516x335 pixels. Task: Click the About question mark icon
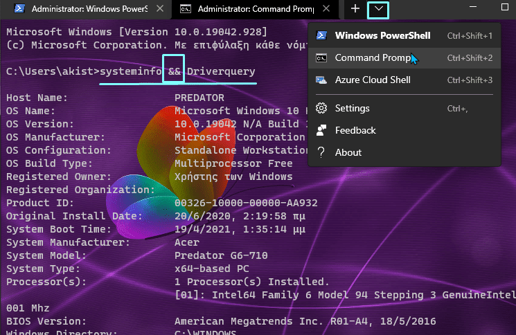(x=321, y=152)
